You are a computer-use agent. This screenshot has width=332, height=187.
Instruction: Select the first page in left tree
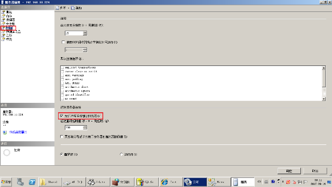point(9,12)
